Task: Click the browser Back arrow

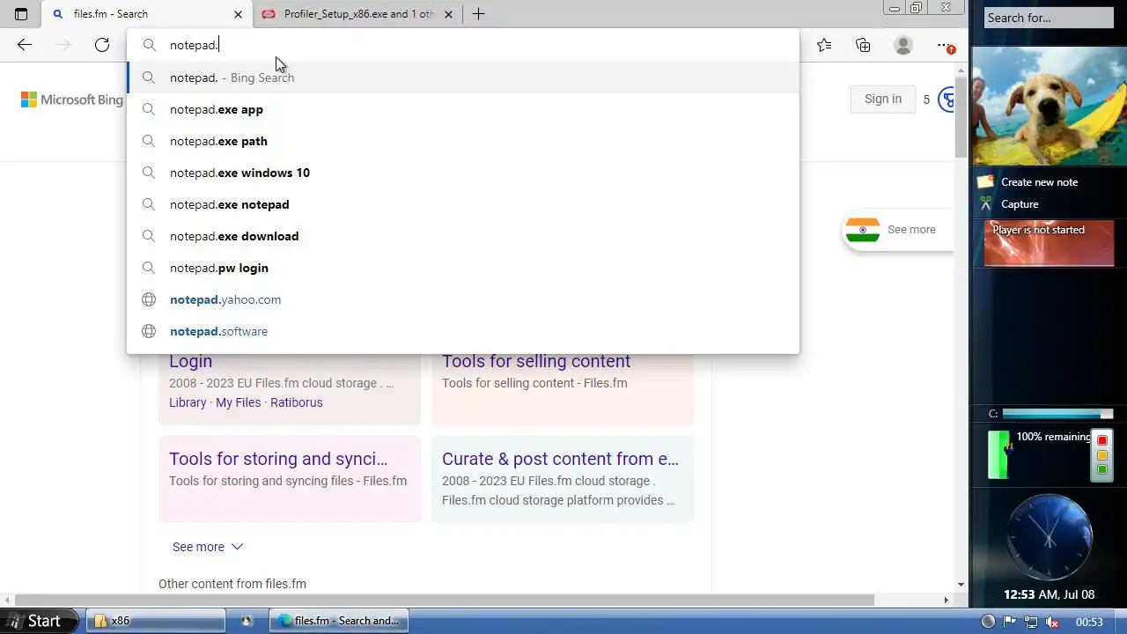Action: pos(25,45)
